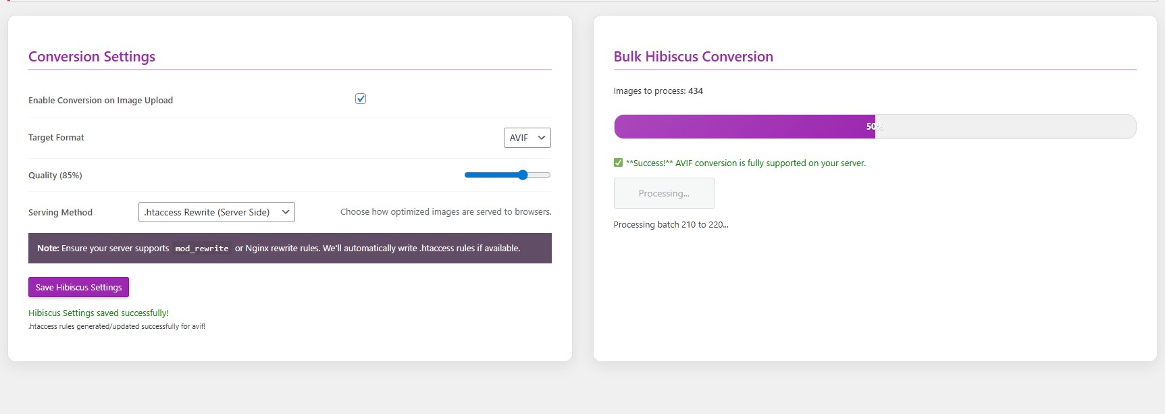Uncheck Enable Conversion on Image Upload checkbox

point(361,99)
